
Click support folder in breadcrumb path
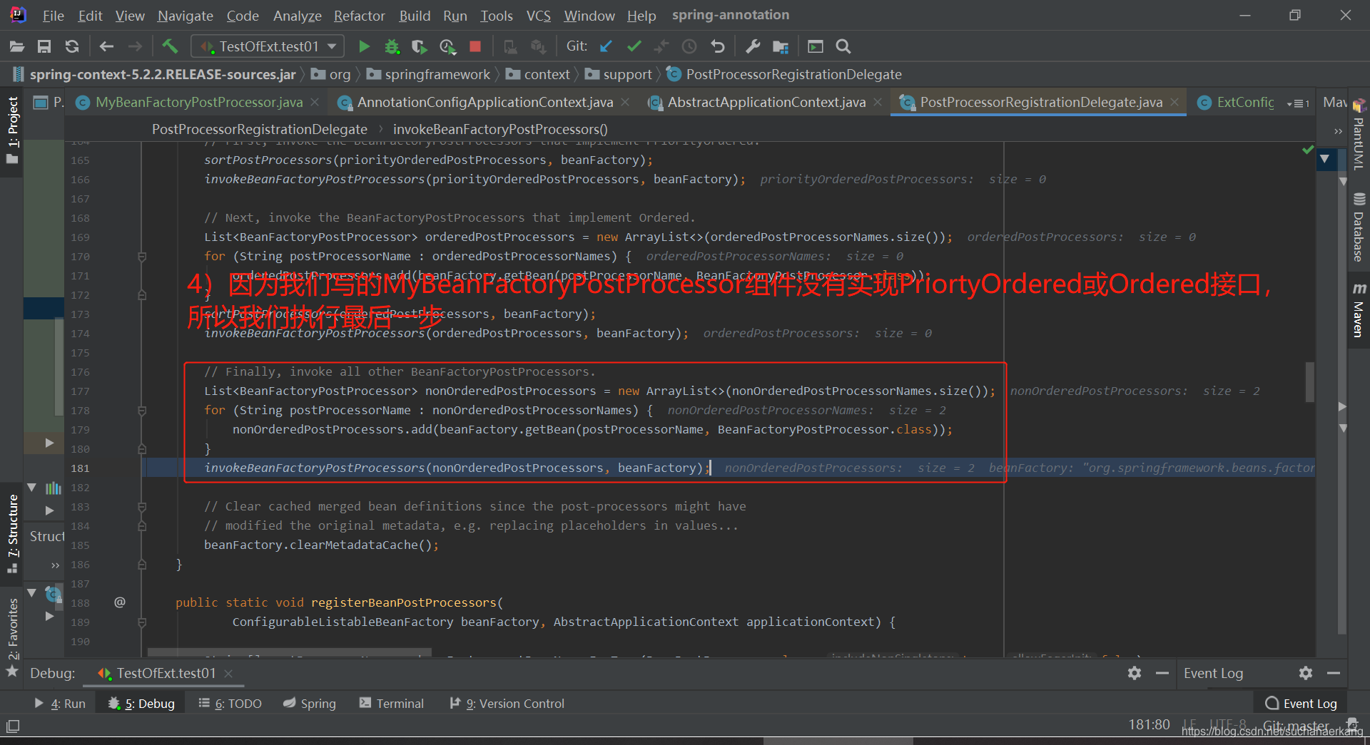click(x=619, y=74)
